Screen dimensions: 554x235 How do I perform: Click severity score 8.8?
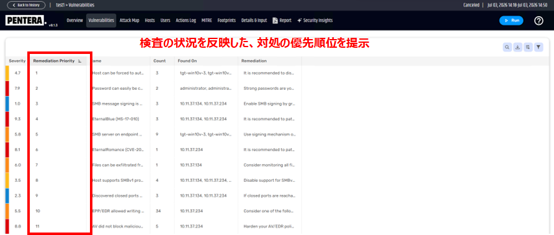click(17, 226)
